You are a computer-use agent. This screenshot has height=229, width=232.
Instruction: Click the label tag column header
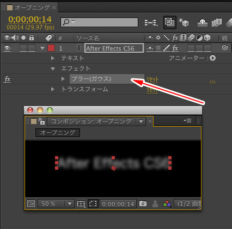click(x=49, y=38)
